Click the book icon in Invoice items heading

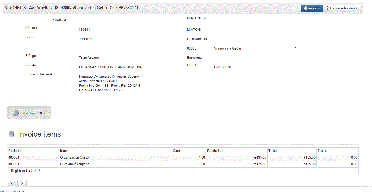click(x=11, y=134)
